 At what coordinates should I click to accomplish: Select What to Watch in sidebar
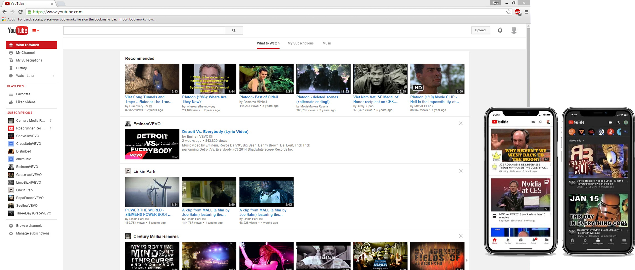pos(32,45)
